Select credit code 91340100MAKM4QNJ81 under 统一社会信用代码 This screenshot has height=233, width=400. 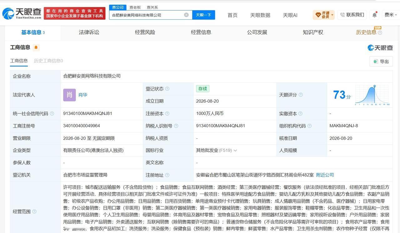click(87, 114)
